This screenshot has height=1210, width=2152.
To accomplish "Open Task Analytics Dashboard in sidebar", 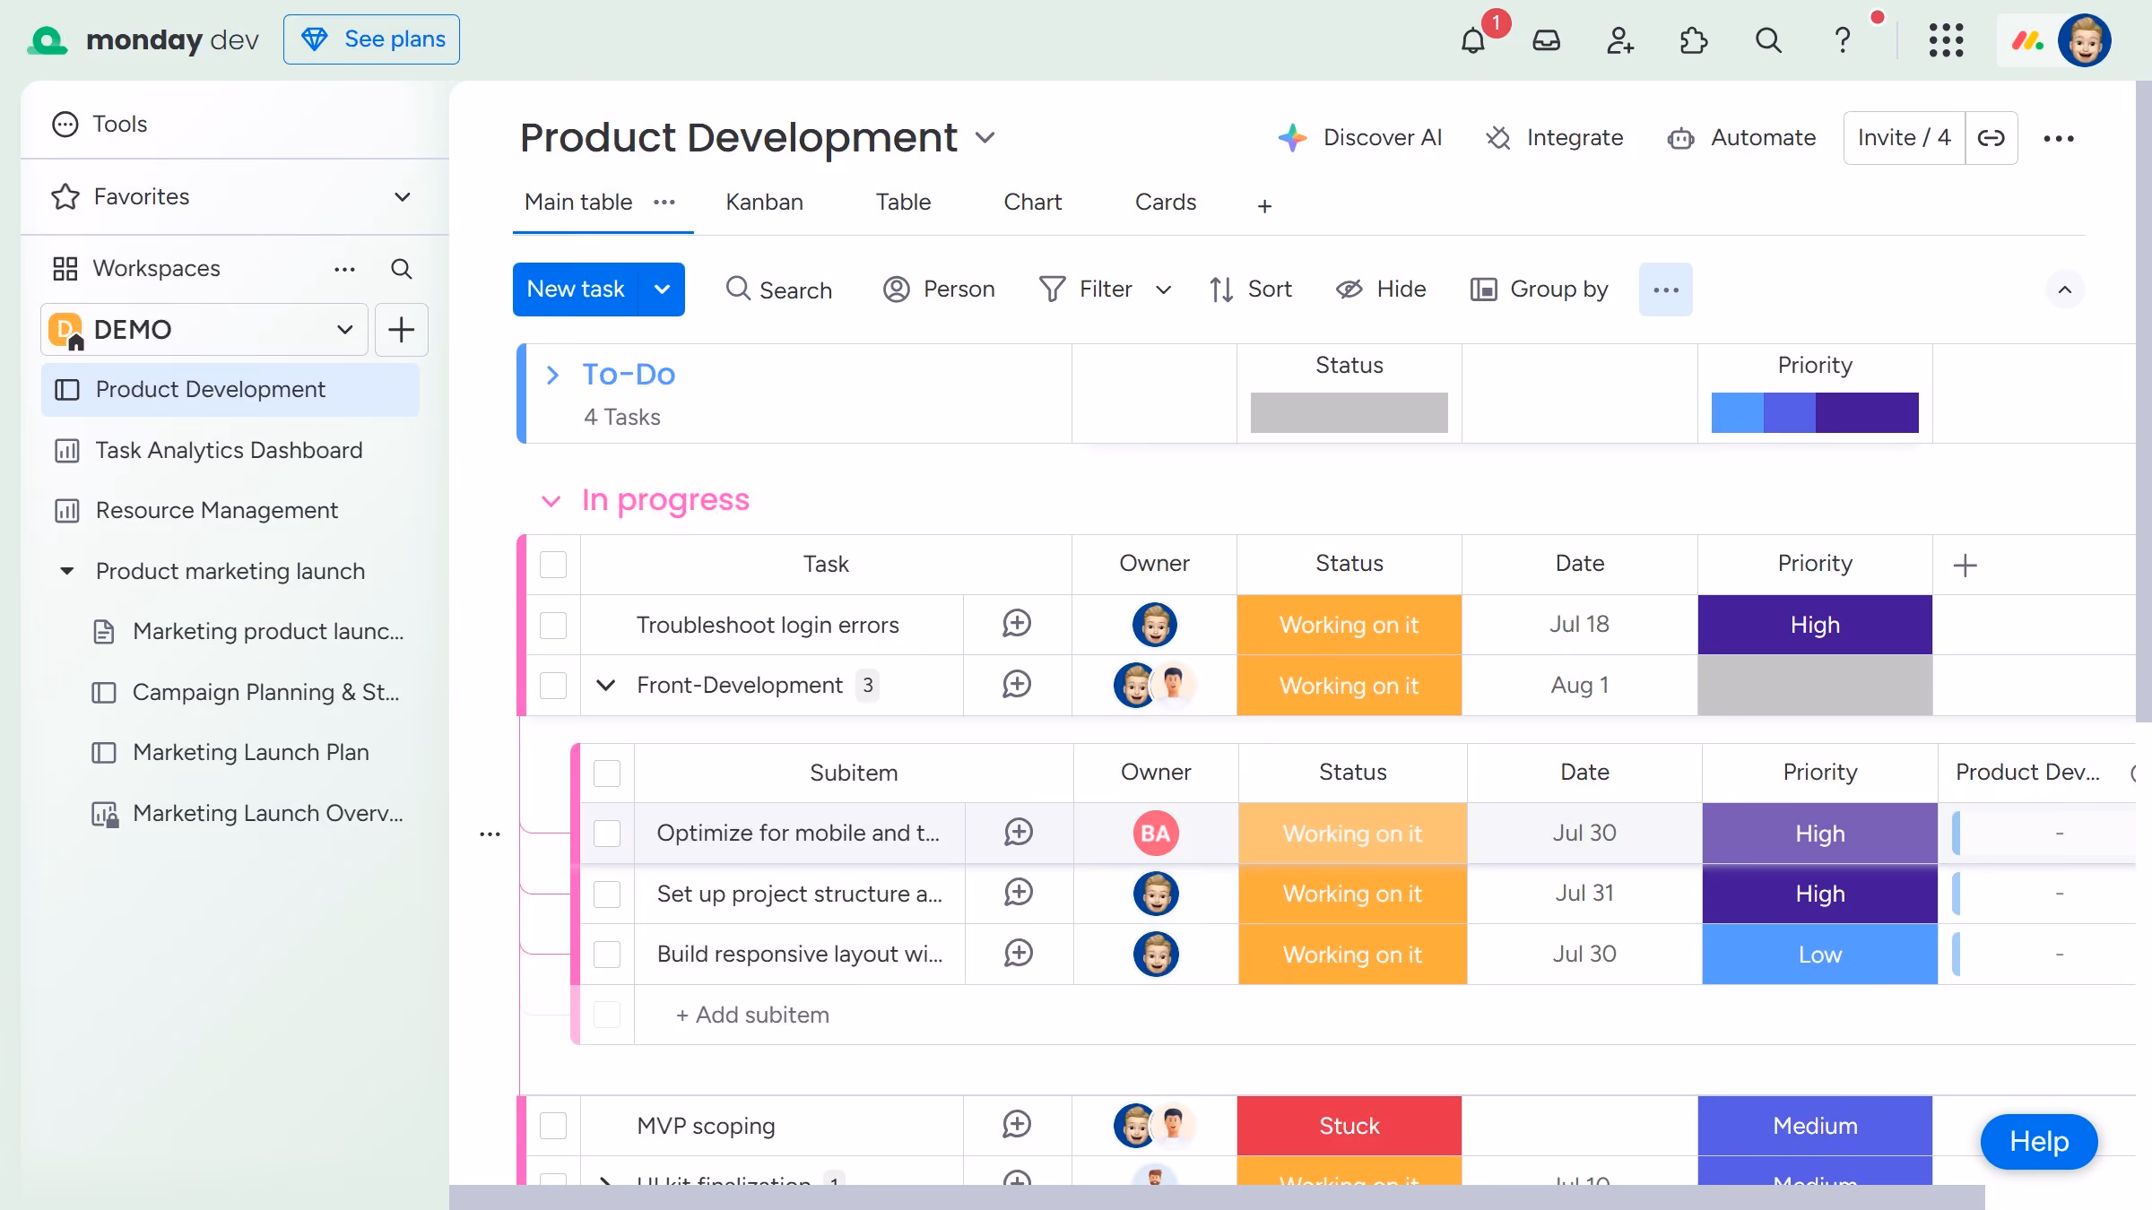I will [230, 450].
